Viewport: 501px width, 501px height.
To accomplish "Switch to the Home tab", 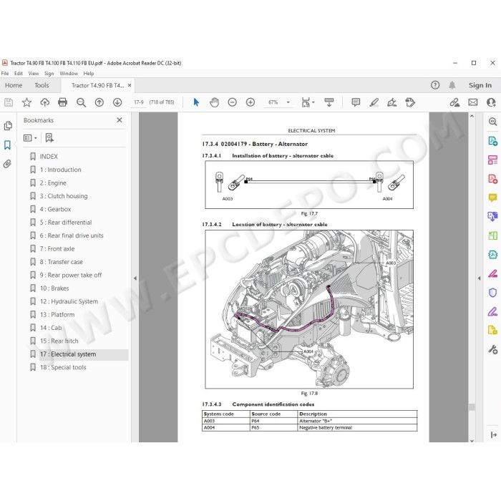I will pos(14,85).
